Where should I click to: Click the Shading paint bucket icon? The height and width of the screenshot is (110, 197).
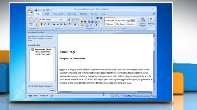(82, 25)
